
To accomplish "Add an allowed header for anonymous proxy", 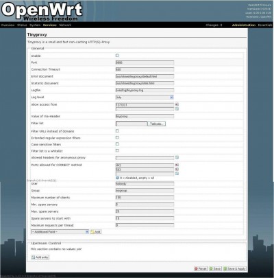I will tap(177, 157).
